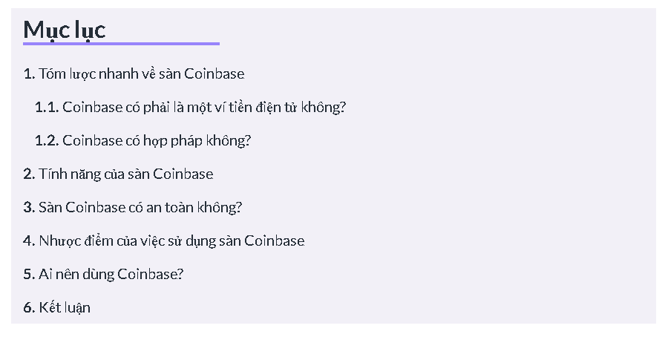Open "Tính năng của sàn Coinbase" entry
This screenshot has height=337, width=668.
click(125, 174)
